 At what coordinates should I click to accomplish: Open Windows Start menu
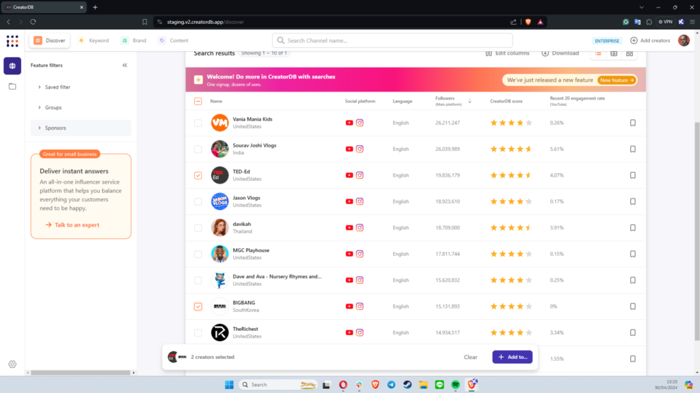click(229, 385)
